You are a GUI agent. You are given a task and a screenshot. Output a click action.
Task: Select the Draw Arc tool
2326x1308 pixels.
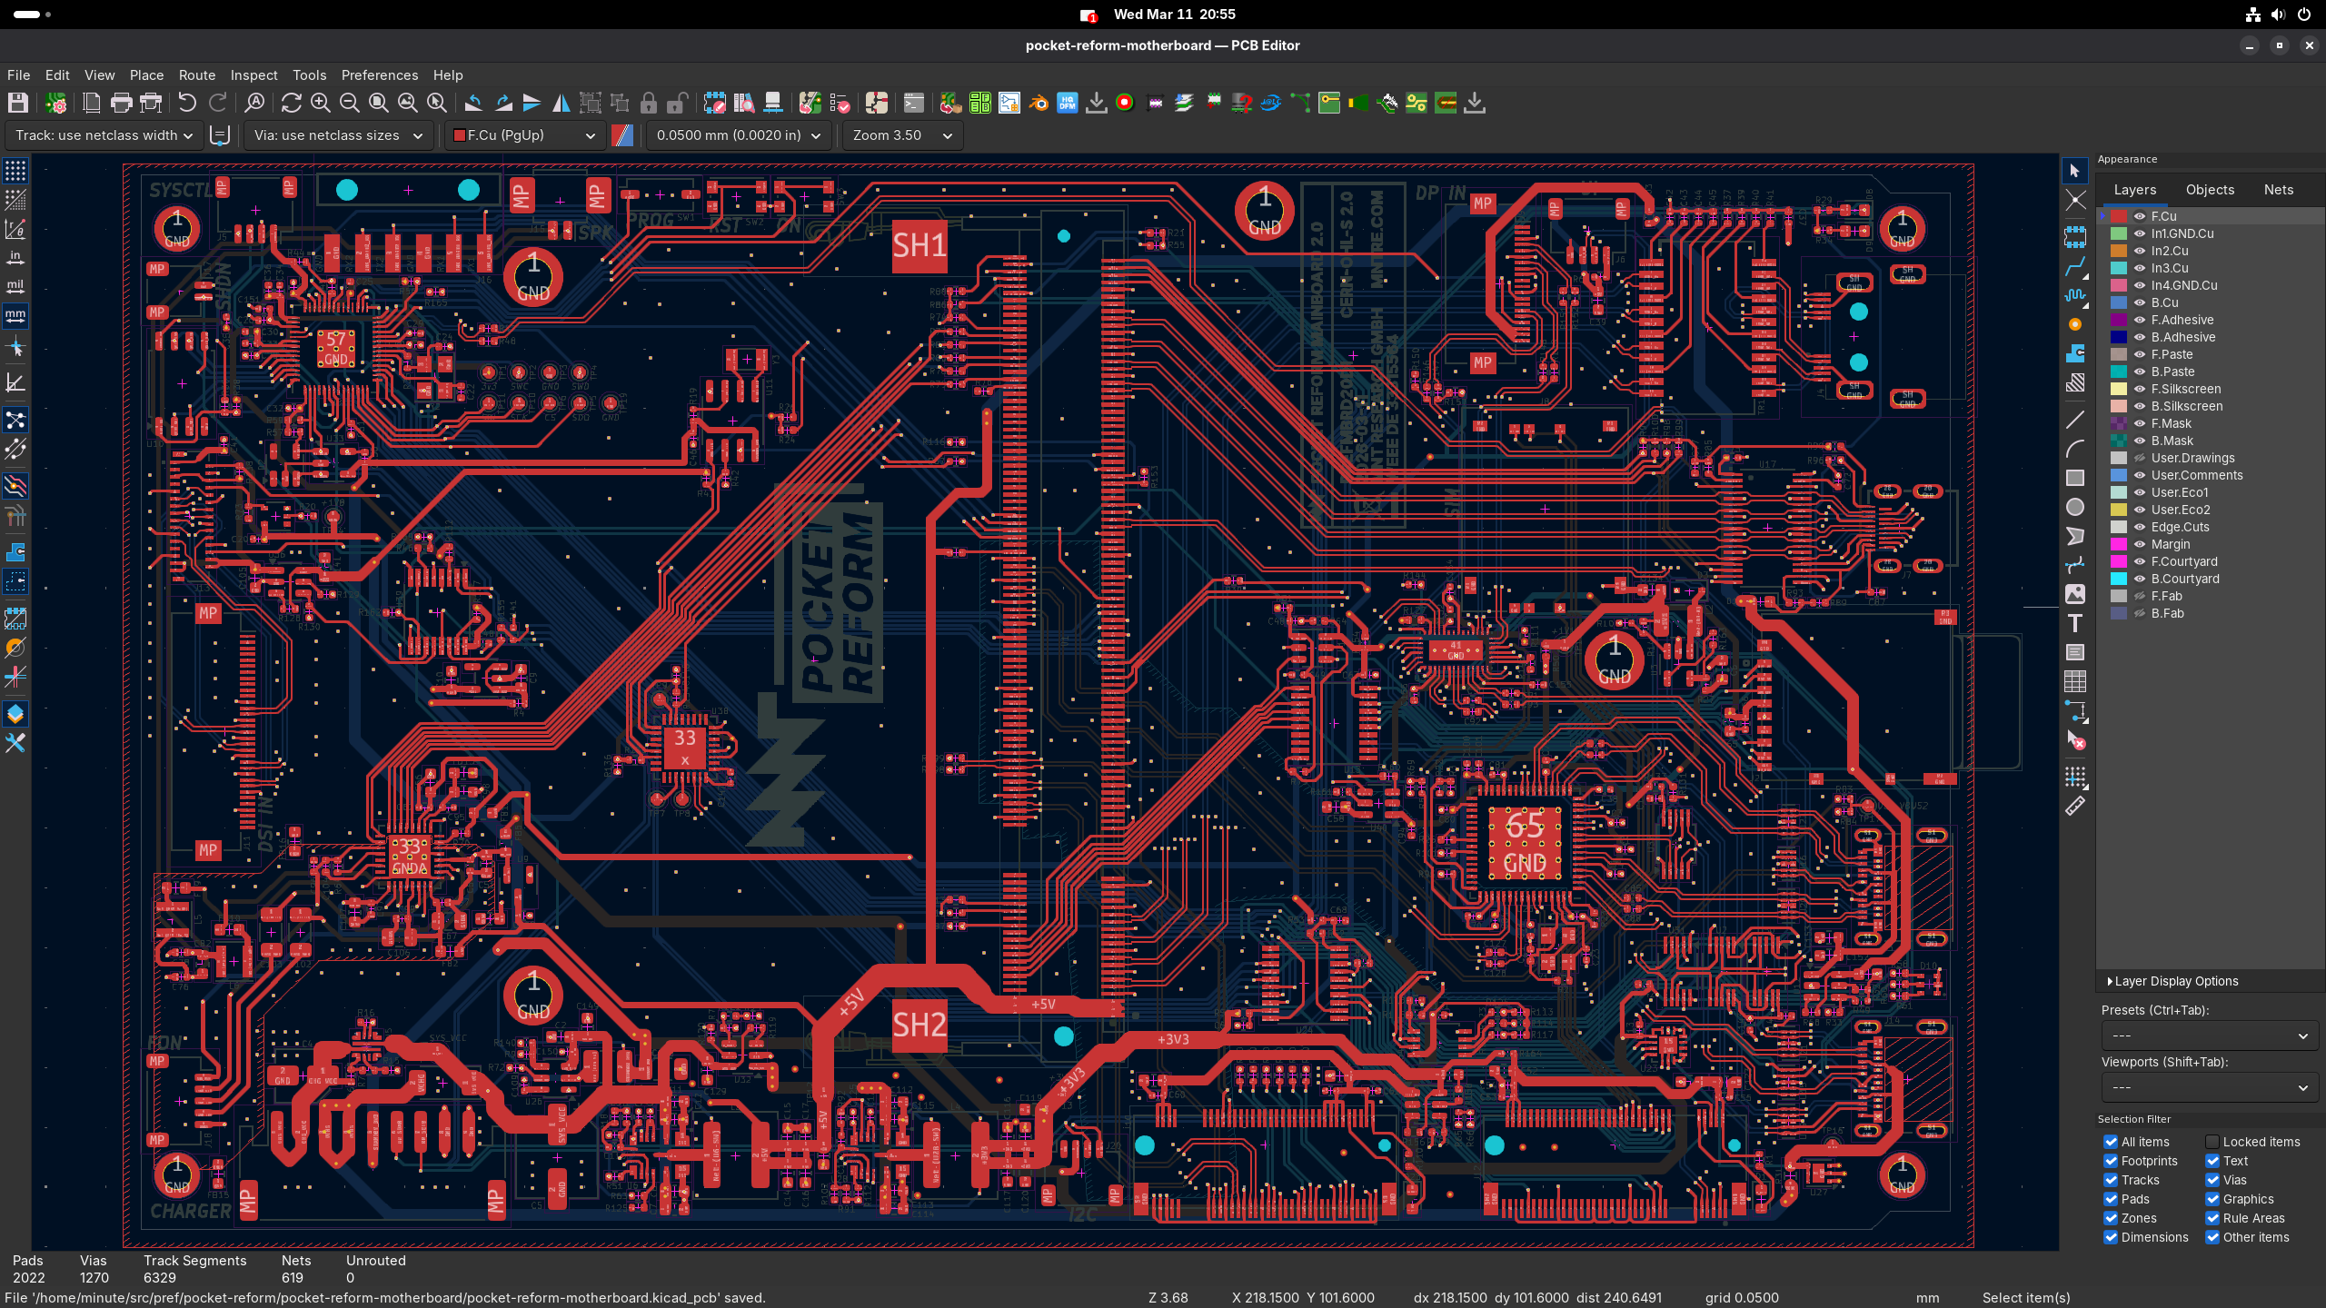[2075, 449]
